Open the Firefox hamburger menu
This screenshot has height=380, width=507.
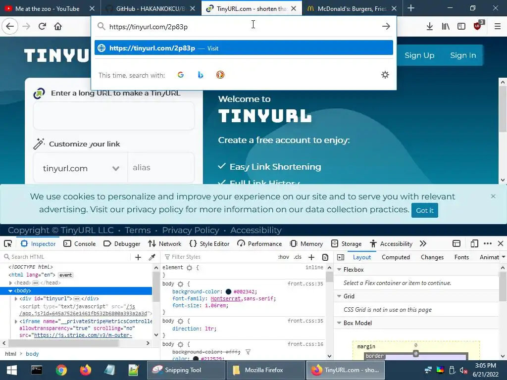(497, 27)
